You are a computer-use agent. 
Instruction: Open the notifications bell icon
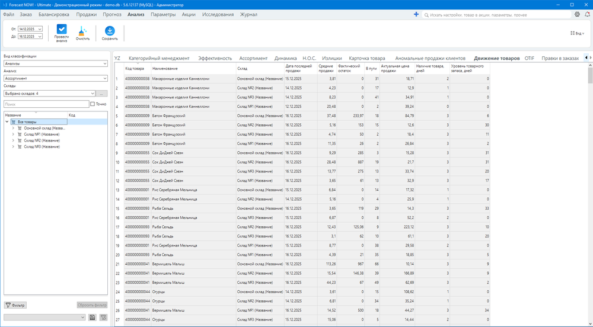pyautogui.click(x=587, y=14)
